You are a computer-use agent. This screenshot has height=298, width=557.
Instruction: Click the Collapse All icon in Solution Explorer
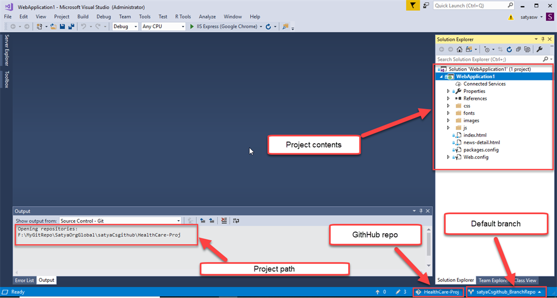coord(518,49)
